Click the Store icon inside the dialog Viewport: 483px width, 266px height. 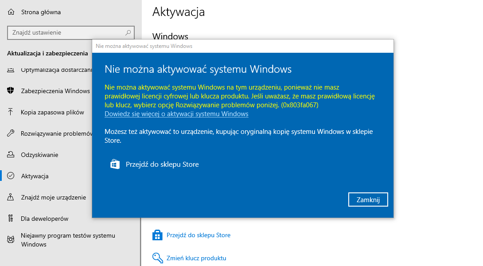pos(114,164)
